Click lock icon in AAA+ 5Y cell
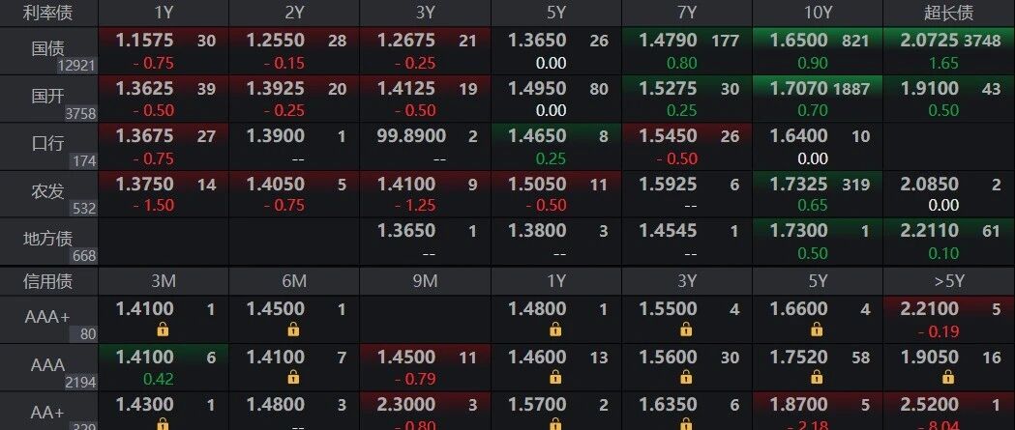The image size is (1015, 430). tap(817, 330)
